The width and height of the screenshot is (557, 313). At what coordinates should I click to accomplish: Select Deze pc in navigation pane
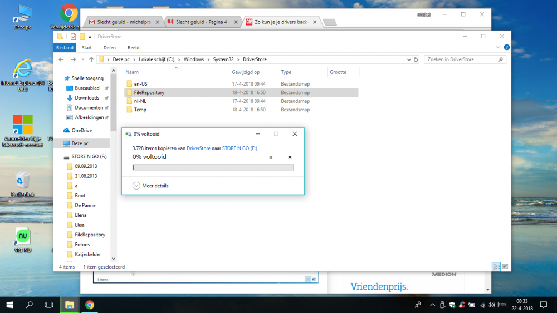80,143
